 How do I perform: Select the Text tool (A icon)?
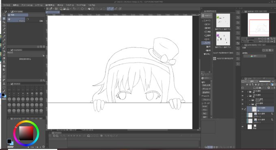click(4, 84)
